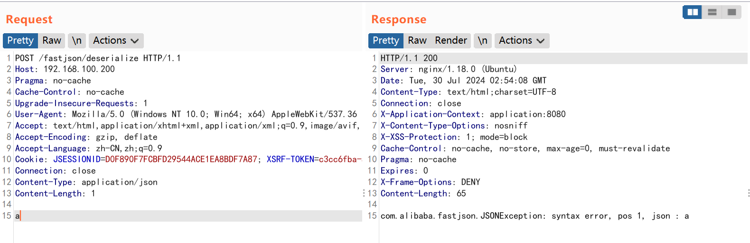Click X-Frame-Options: DENY header
Image resolution: width=750 pixels, height=243 pixels.
point(431,182)
